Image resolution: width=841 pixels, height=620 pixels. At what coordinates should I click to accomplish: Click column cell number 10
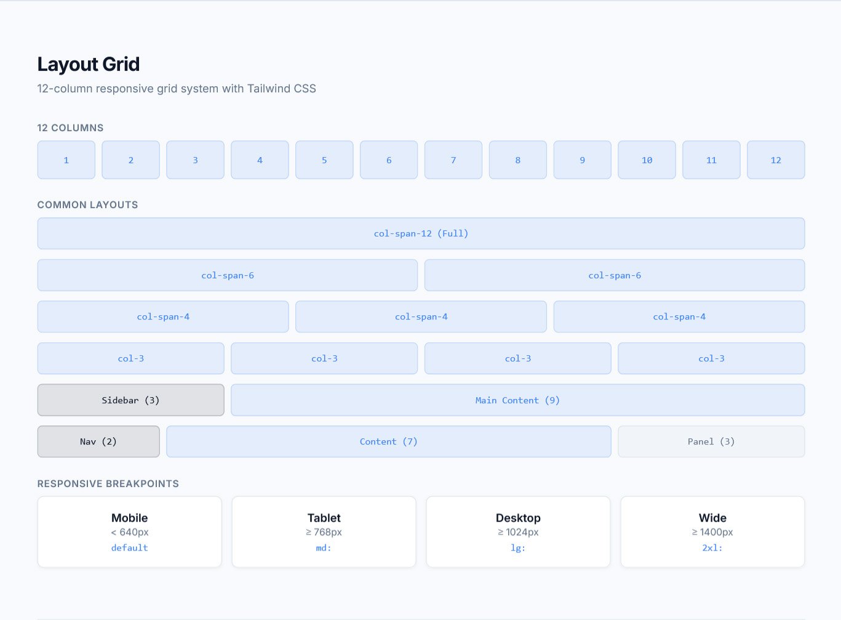[x=647, y=160]
